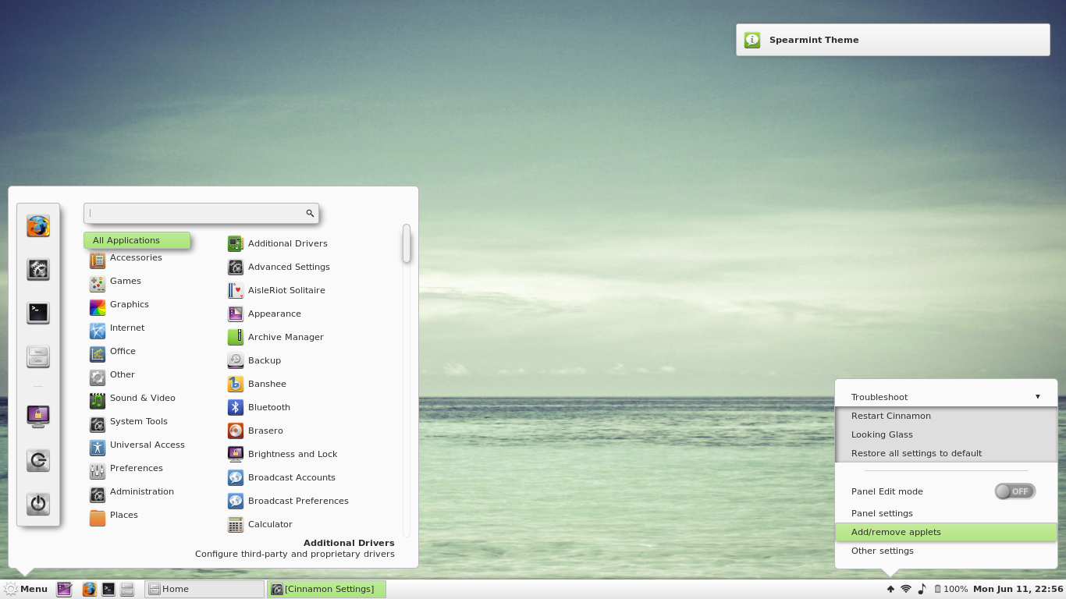Screen dimensions: 1066x599
Task: Click the Logout icon in menu sidebar
Action: (38, 460)
